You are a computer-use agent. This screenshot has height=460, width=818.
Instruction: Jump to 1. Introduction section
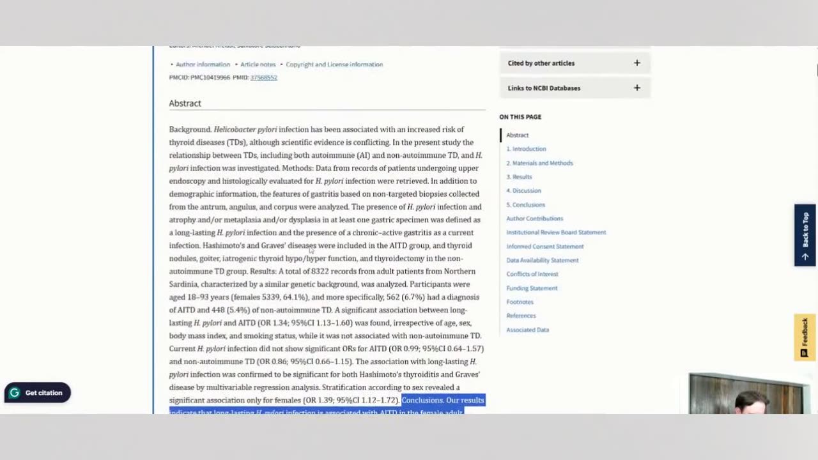click(526, 149)
